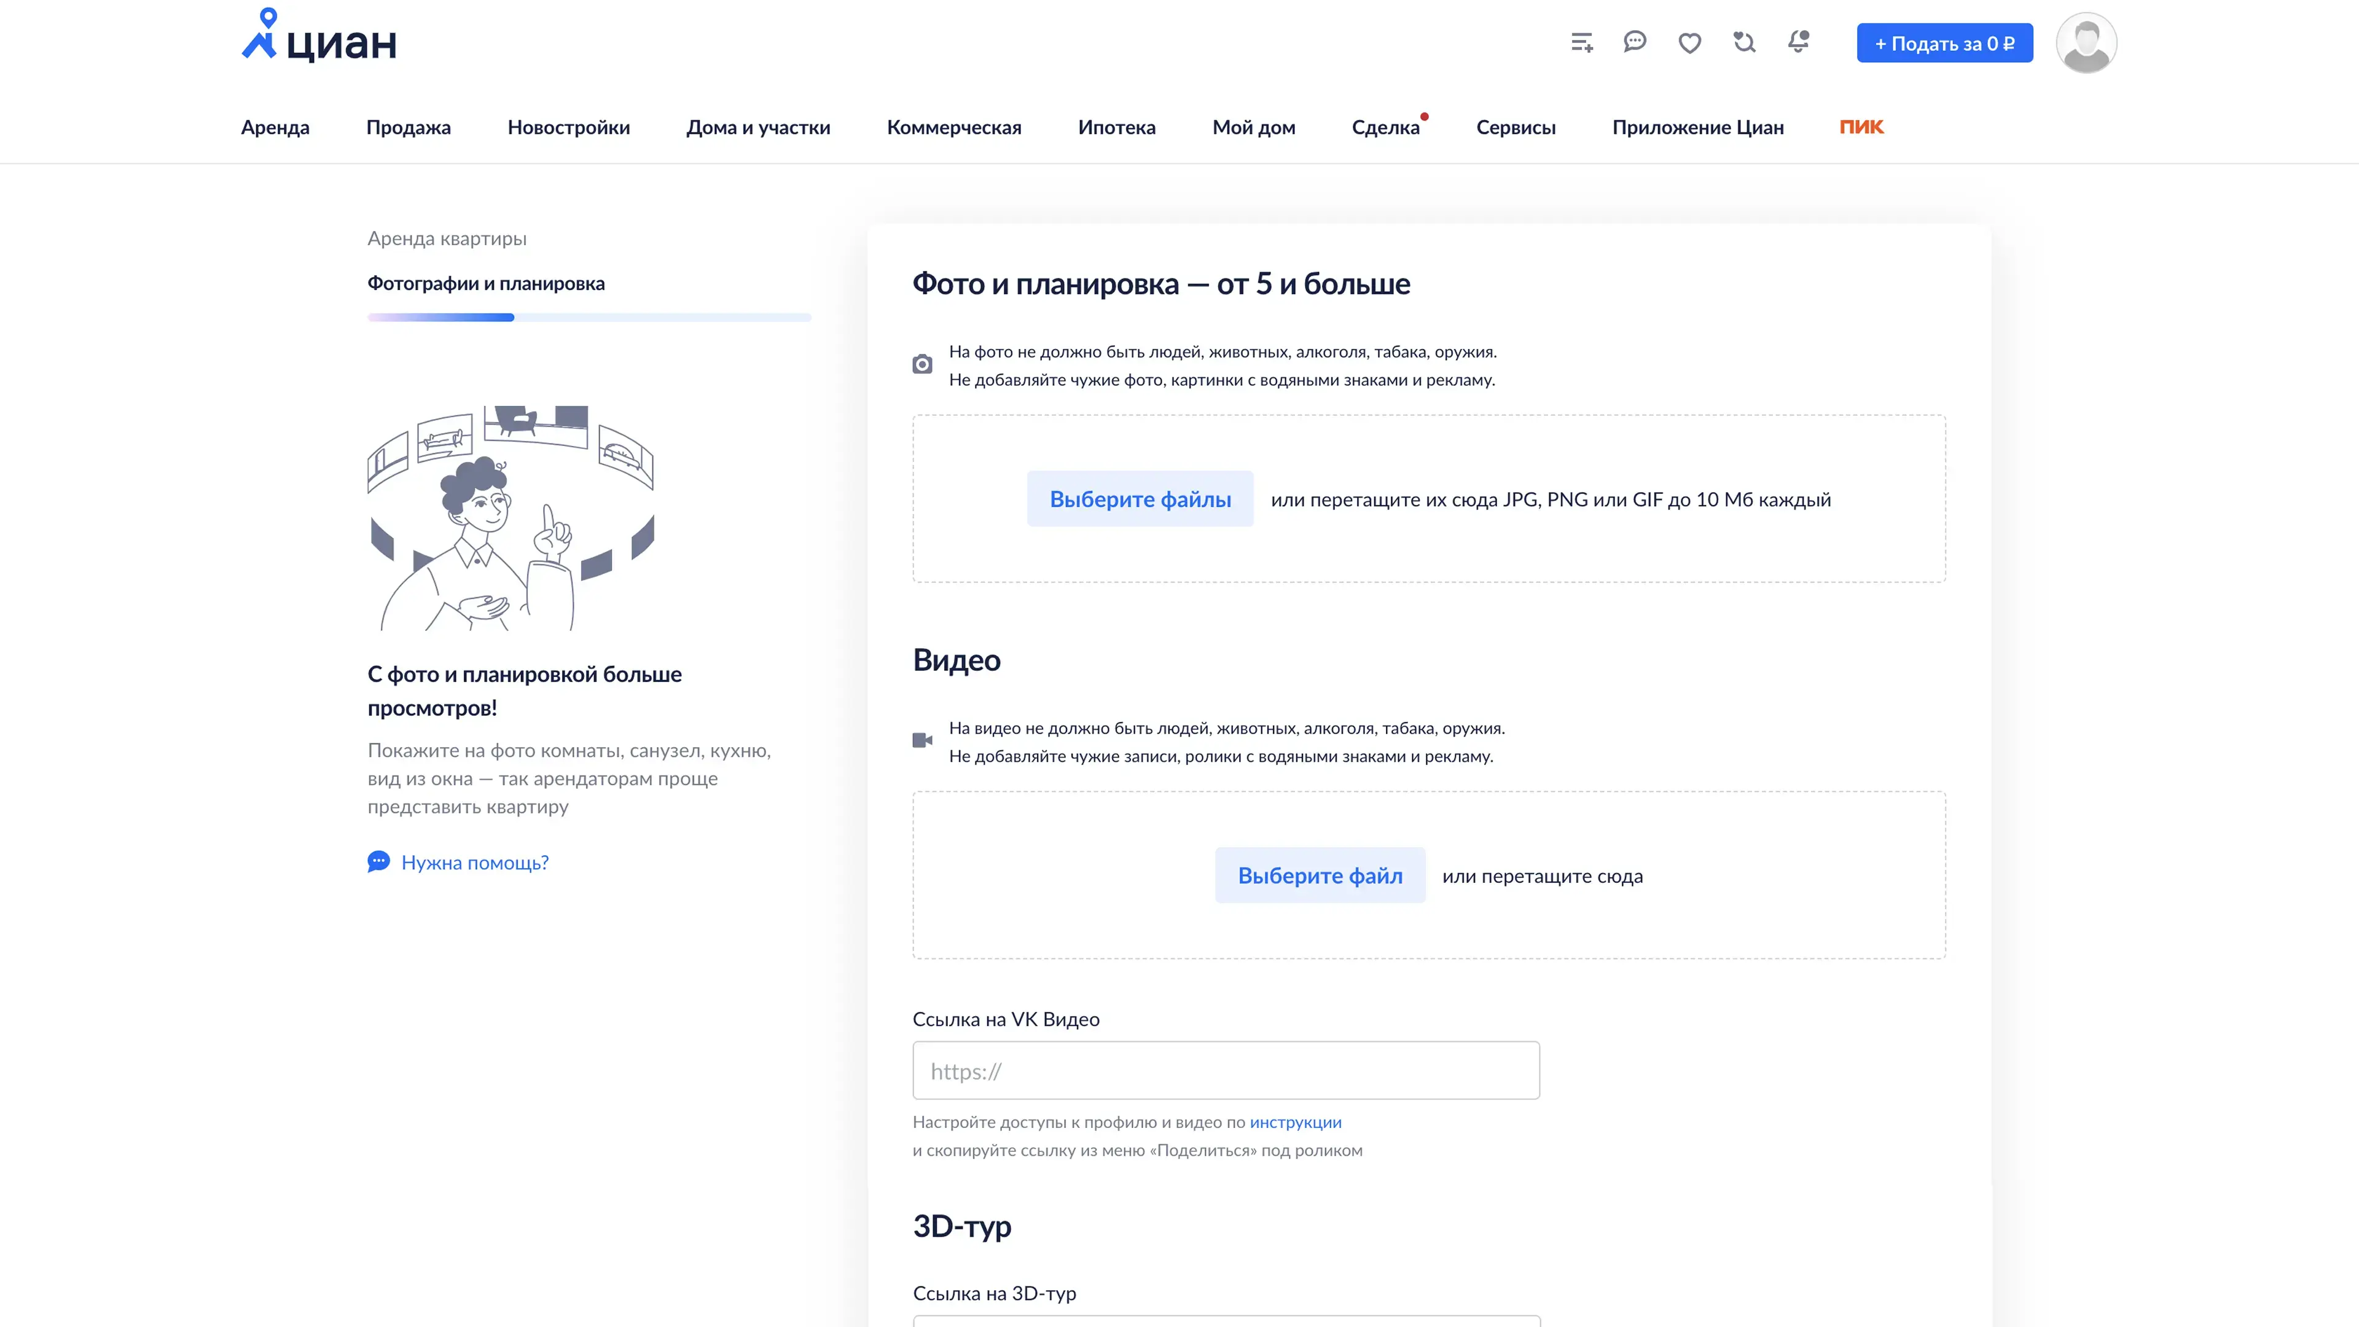2359x1327 pixels.
Task: Open the chat messages icon
Action: coord(1635,42)
